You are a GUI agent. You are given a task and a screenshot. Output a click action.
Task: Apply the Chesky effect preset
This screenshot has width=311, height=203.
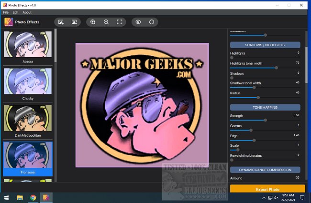(28, 81)
